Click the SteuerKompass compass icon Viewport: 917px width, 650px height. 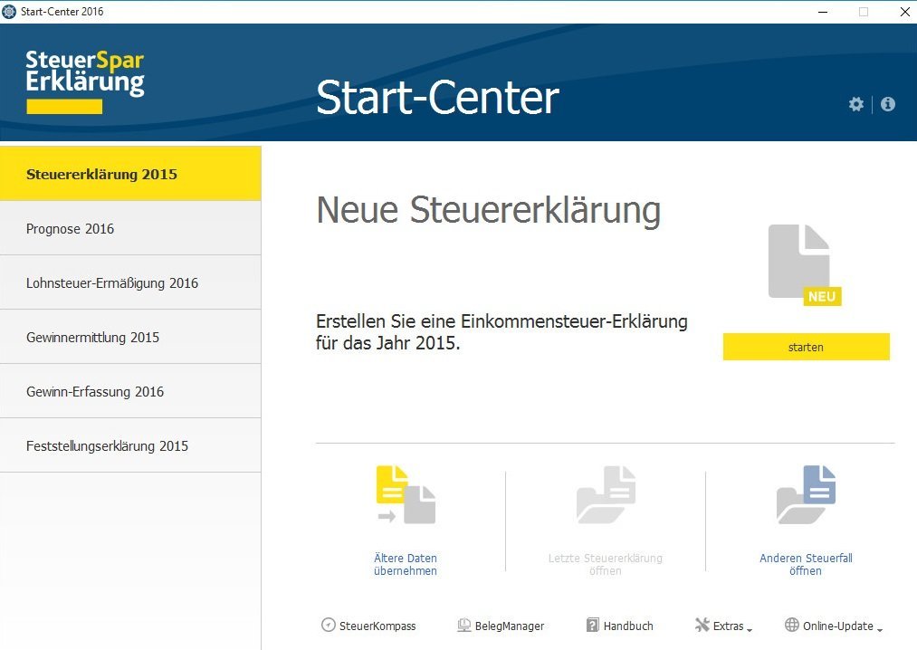pyautogui.click(x=329, y=625)
